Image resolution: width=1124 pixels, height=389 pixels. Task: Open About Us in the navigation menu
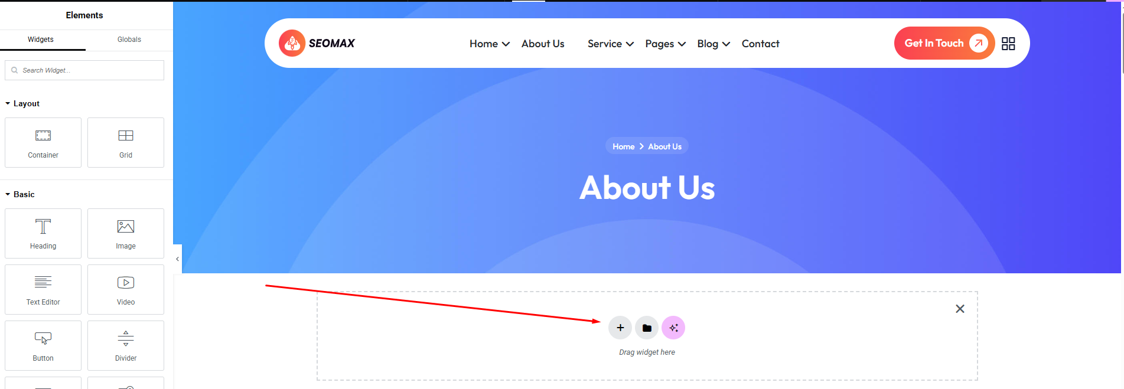543,44
